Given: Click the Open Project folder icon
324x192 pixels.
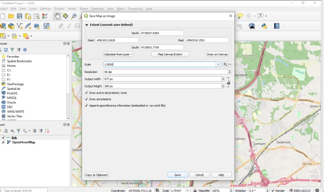Looking at the screenshot, I should click(x=11, y=16).
